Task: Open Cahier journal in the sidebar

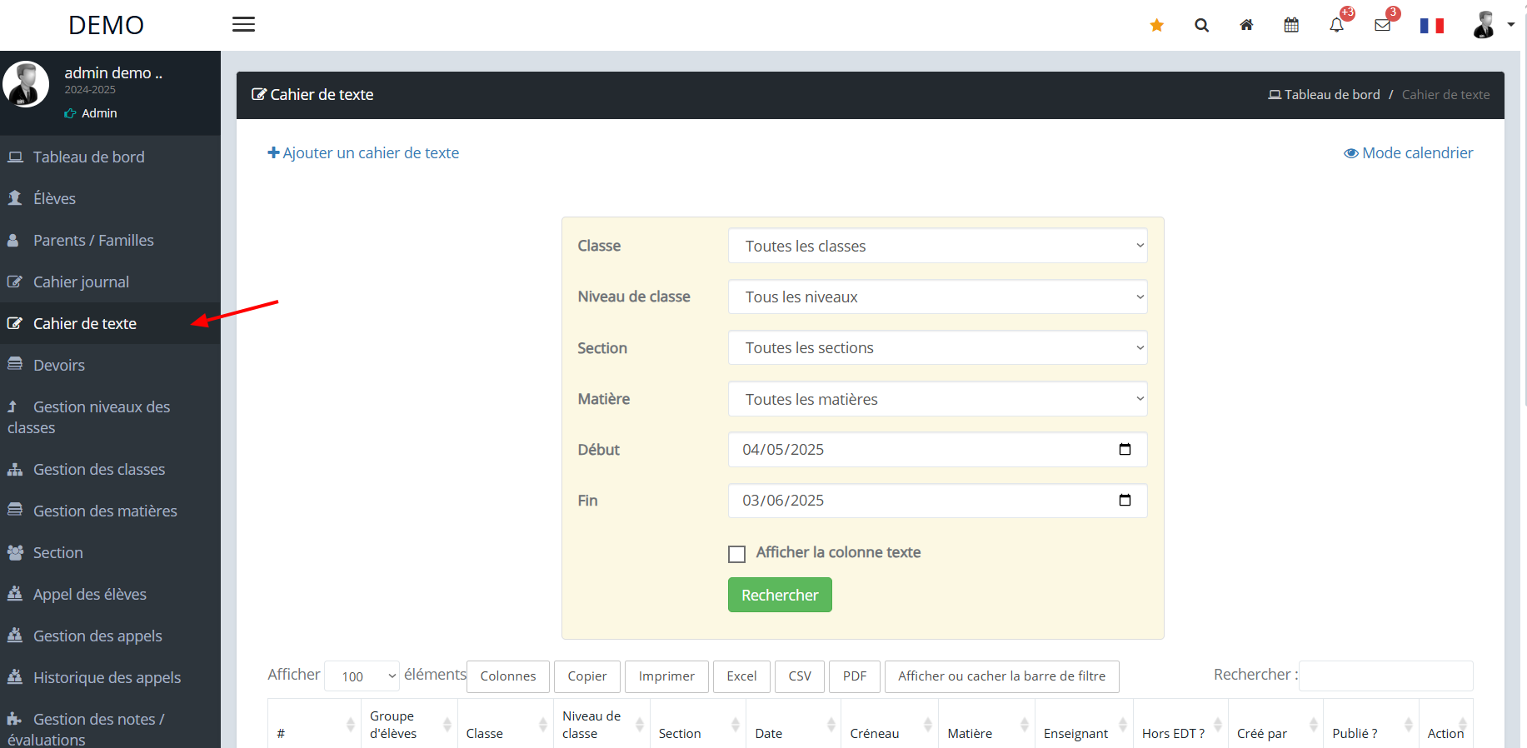Action: (110, 282)
